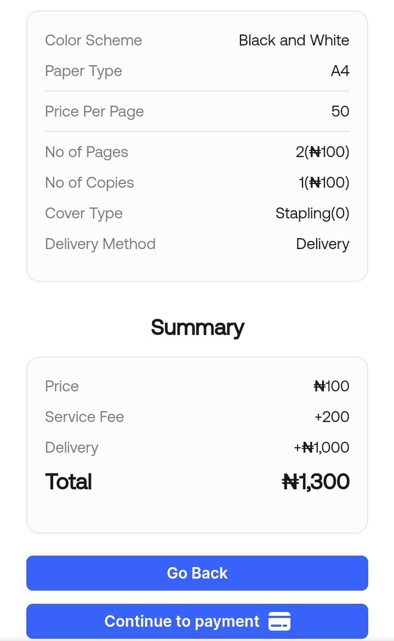The height and width of the screenshot is (641, 394).
Task: Select the 2(₦100) pages value
Action: (x=322, y=152)
